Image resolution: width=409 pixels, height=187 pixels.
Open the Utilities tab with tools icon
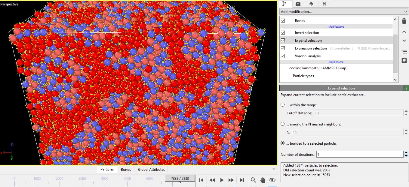324,4
